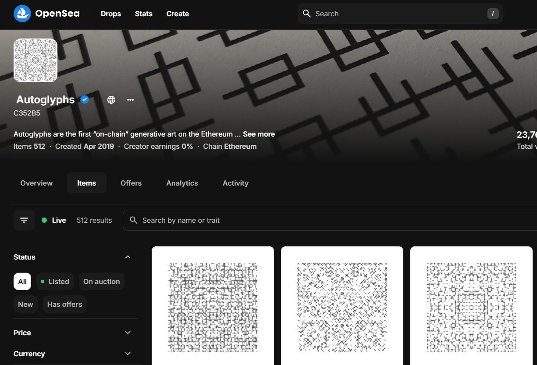Click the blue verified badge beside Autoglyphs

(x=85, y=100)
